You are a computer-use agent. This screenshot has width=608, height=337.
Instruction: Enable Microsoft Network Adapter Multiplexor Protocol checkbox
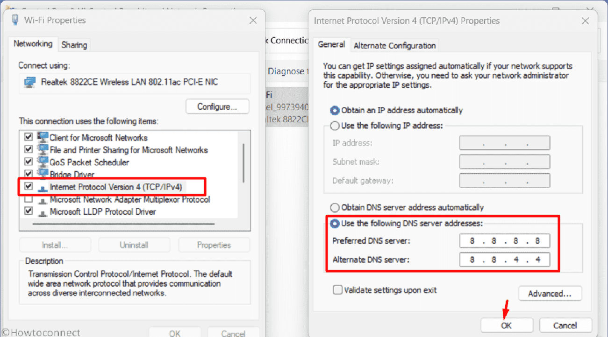[x=29, y=199]
